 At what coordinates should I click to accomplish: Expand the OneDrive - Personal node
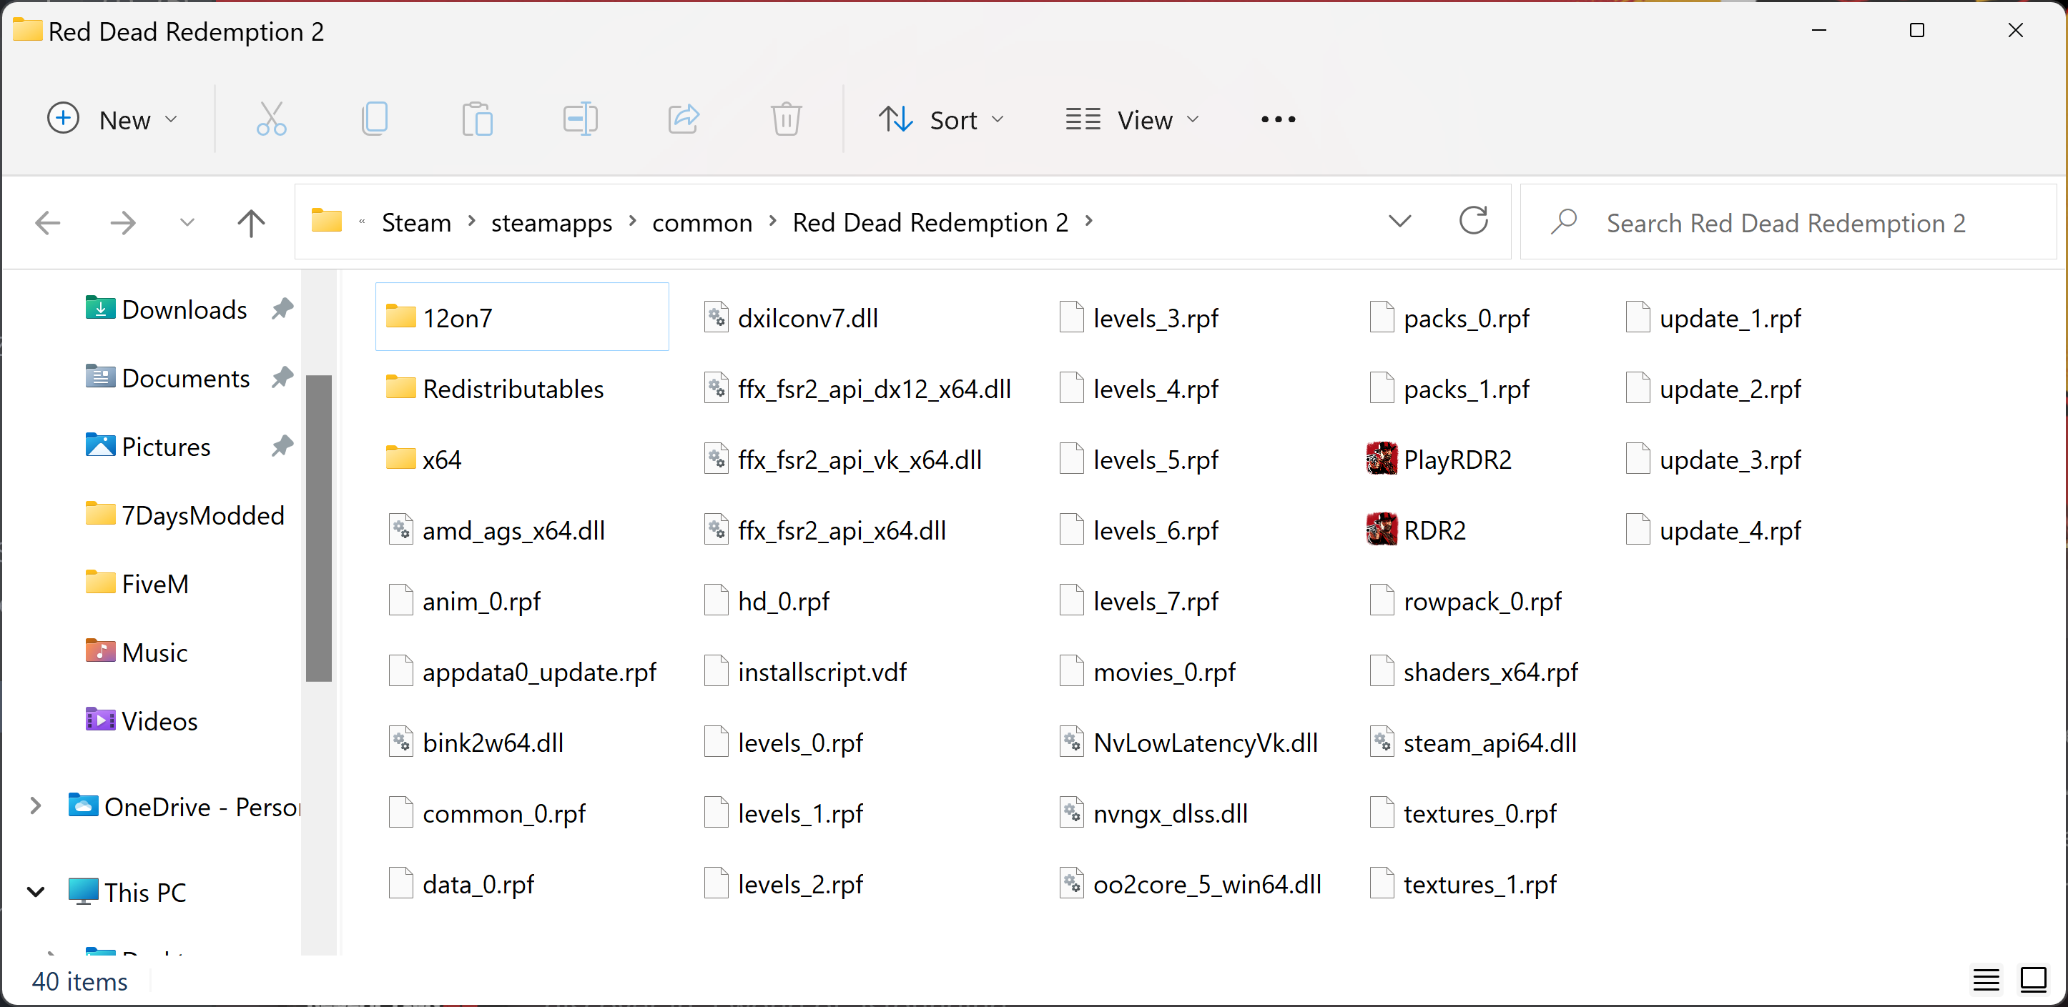[35, 805]
